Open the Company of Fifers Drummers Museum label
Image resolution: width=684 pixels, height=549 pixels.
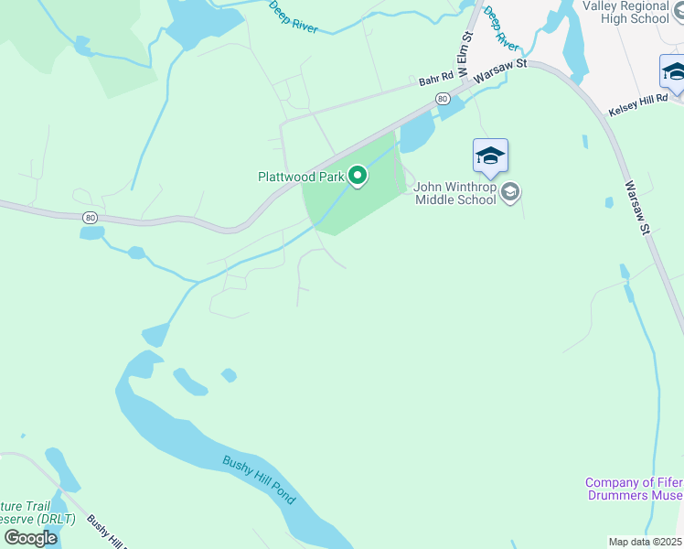(635, 489)
